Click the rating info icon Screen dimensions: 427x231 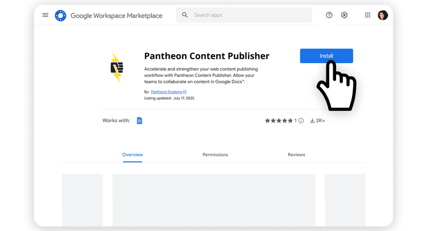[x=301, y=120]
